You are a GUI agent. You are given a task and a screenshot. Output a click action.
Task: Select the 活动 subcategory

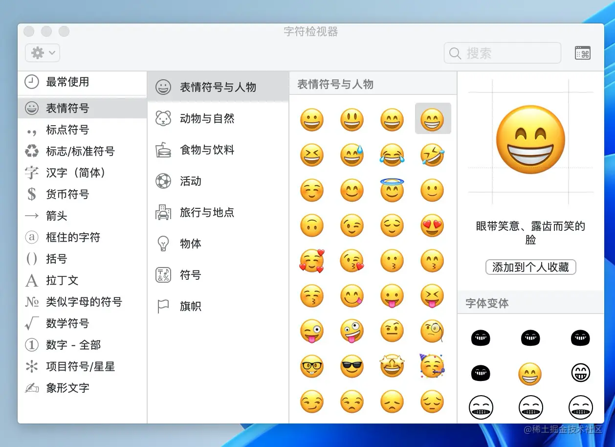pyautogui.click(x=218, y=181)
